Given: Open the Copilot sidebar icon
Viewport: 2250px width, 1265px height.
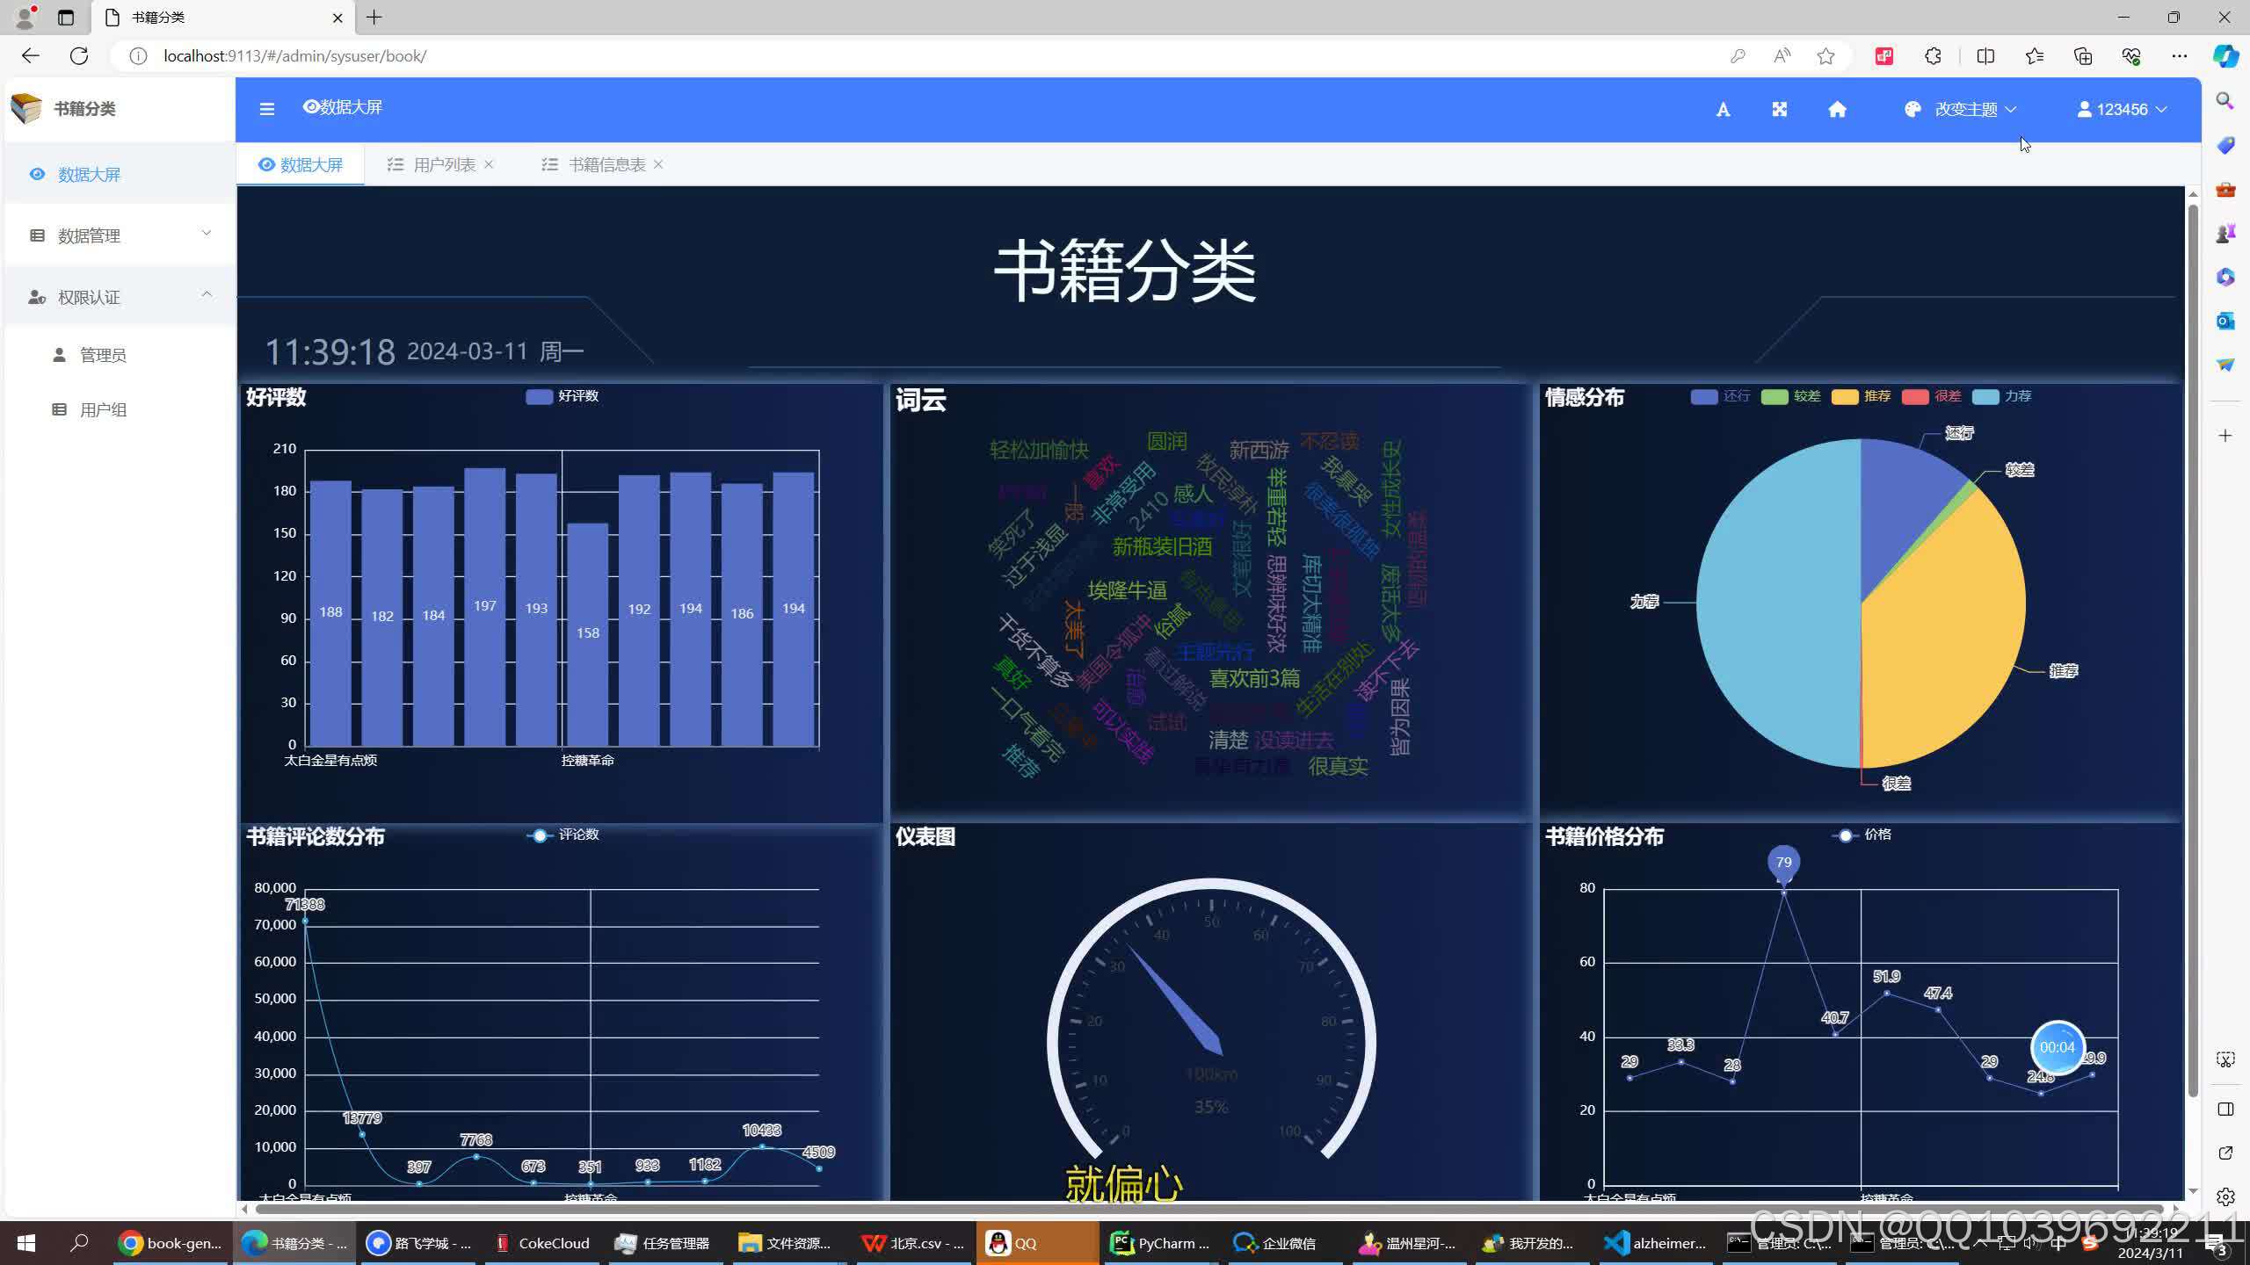Looking at the screenshot, I should [2225, 56].
